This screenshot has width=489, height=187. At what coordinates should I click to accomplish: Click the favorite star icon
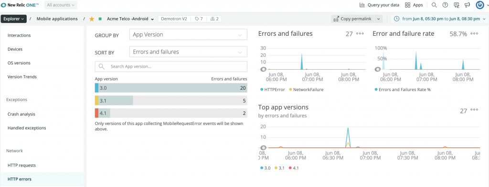coord(92,19)
